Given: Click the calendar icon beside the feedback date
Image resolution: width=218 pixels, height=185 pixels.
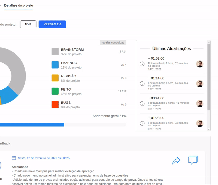Looking at the screenshot, I should (14, 158).
